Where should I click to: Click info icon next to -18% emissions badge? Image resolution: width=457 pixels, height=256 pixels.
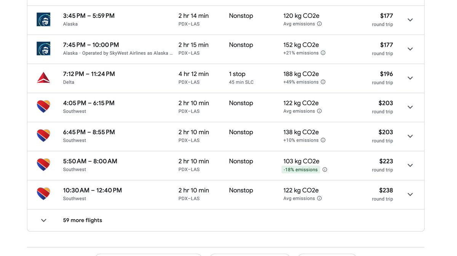pyautogui.click(x=325, y=170)
